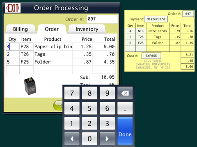Screen dimensions: 197x147
Task: Tap number 5 on the keypad
Action: (89, 108)
